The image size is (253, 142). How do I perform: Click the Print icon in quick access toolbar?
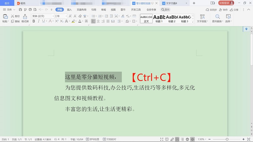[29, 10]
